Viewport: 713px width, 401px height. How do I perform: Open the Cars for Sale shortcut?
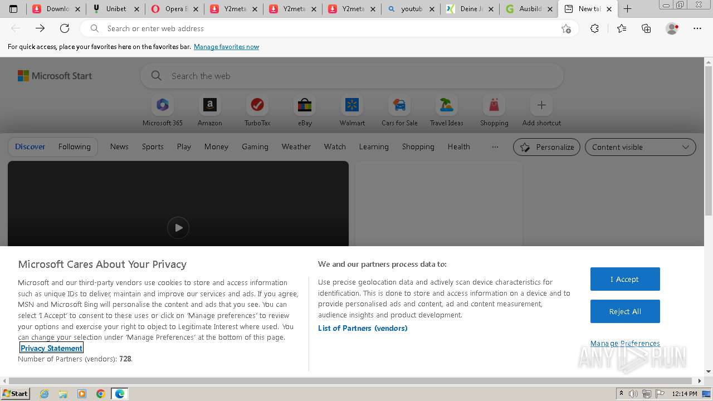399,111
